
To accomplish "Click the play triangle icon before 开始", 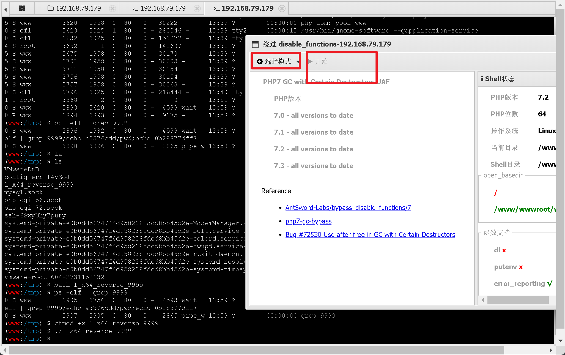I will [x=310, y=61].
